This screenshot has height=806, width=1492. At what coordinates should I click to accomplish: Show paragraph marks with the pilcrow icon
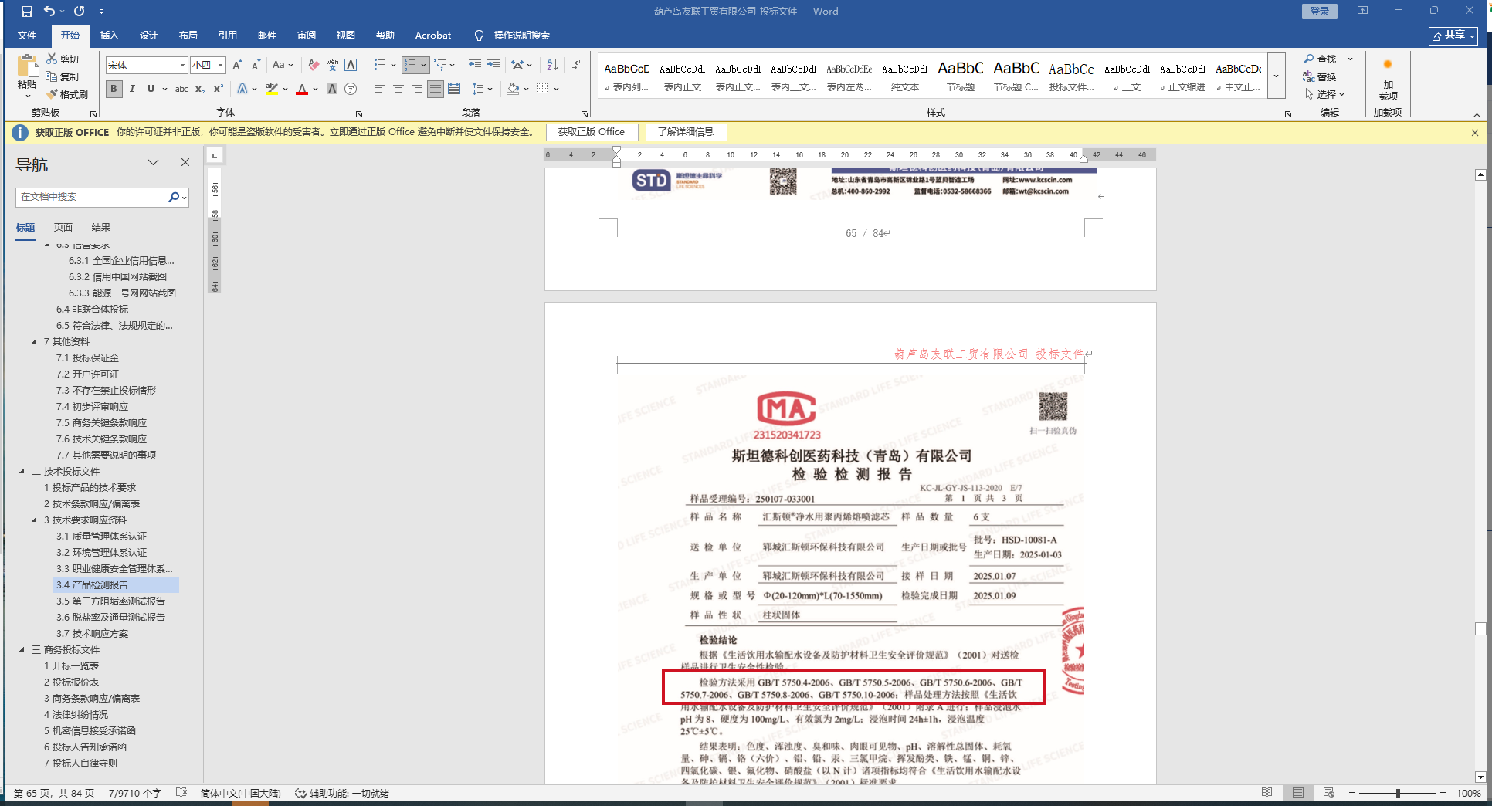pos(576,66)
